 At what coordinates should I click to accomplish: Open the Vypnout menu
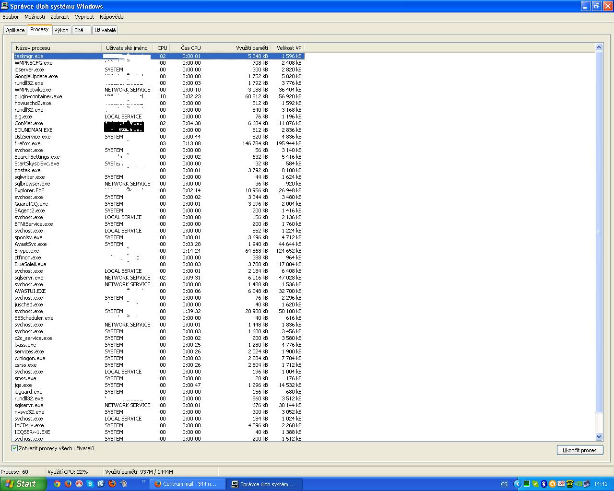[x=84, y=17]
